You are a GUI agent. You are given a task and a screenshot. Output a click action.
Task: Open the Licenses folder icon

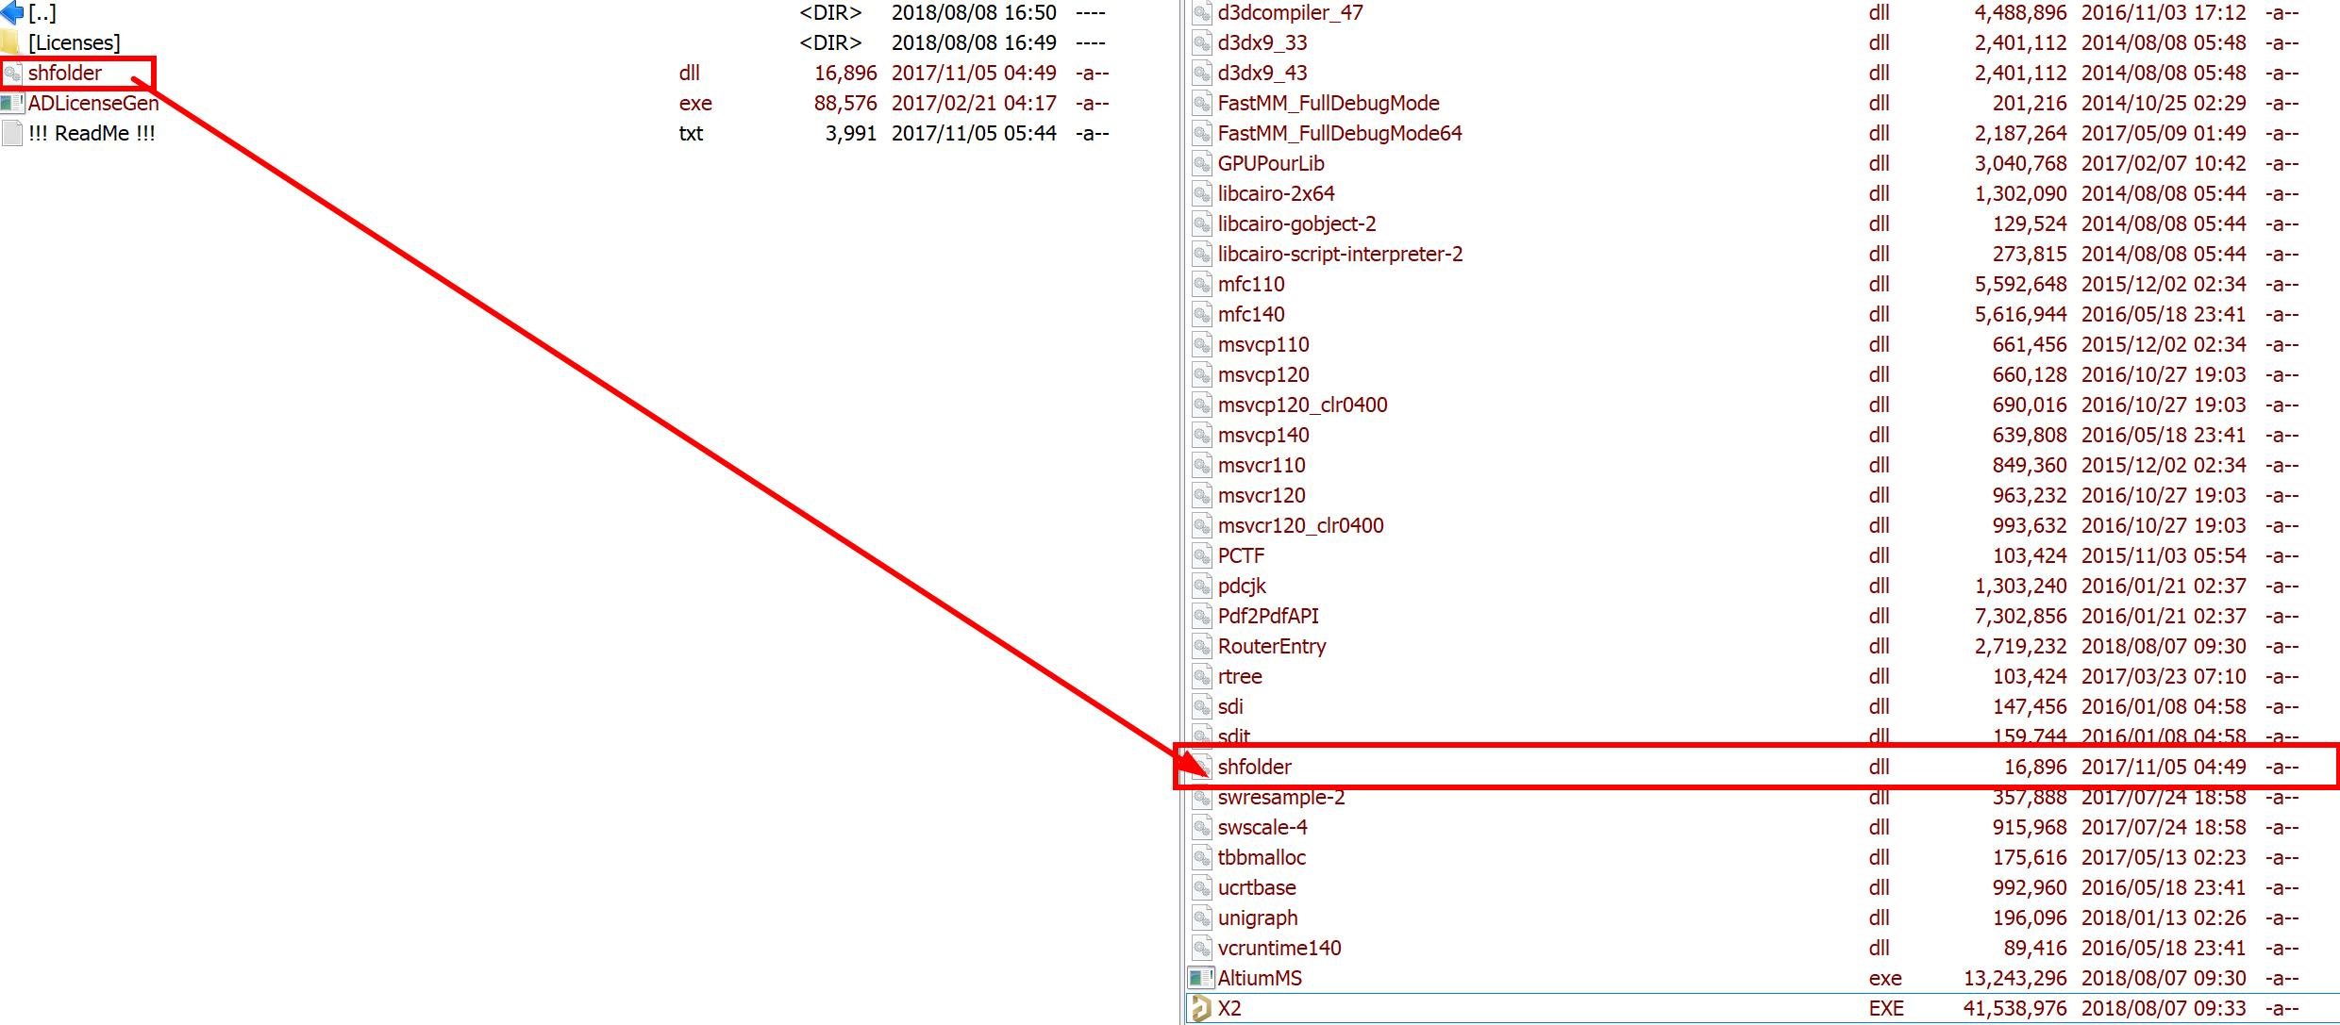(x=9, y=43)
